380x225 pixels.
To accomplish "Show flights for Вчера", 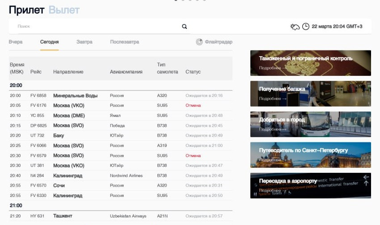I will tap(16, 42).
